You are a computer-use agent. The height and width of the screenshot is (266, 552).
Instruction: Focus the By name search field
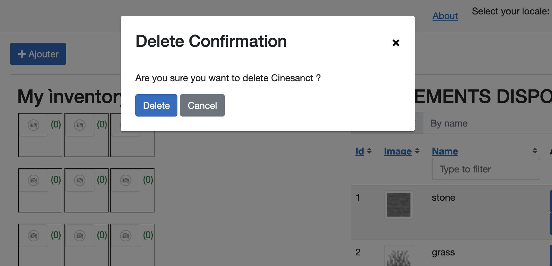[488, 123]
